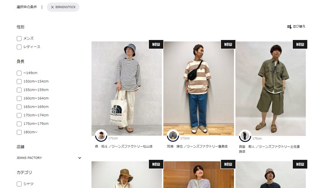Open 筑瀬 雅也 屋島店 staff link
Viewport: 325px width, 188px height.
197,146
